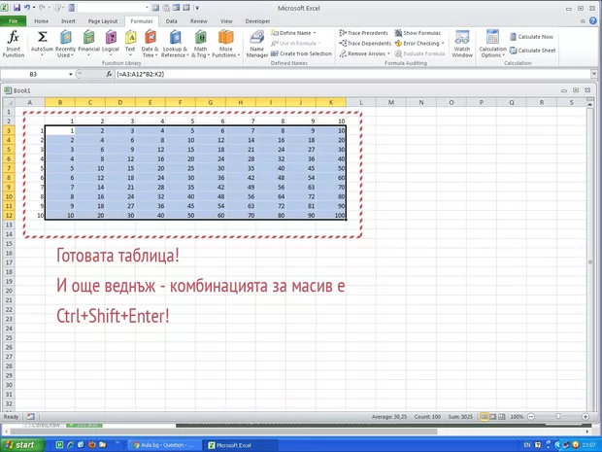Open Calculation Options menu

pos(492,44)
